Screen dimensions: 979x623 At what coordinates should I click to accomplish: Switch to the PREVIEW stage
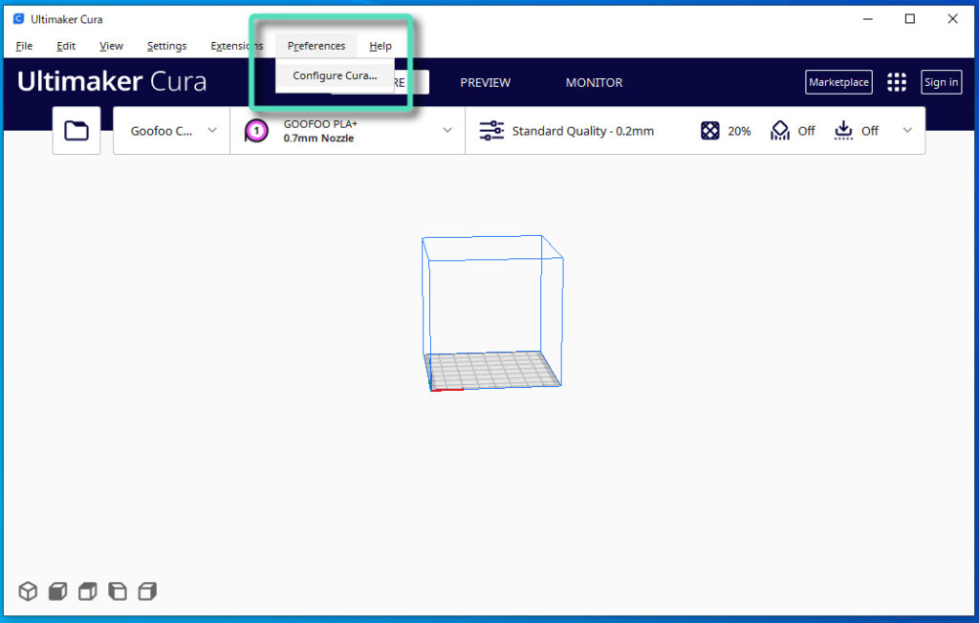pos(485,82)
